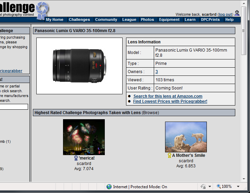Click the log out link
The height and width of the screenshot is (193, 250).
coord(225,14)
